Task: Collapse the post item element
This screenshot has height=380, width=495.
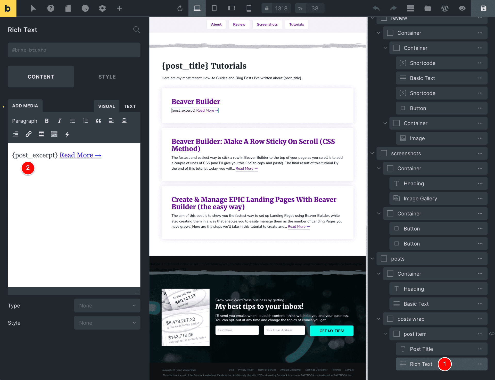Action: [385, 334]
